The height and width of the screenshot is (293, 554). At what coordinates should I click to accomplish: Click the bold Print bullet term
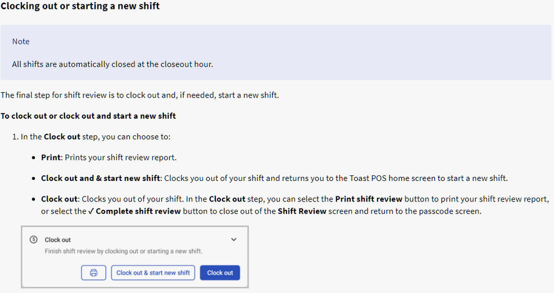[51, 158]
